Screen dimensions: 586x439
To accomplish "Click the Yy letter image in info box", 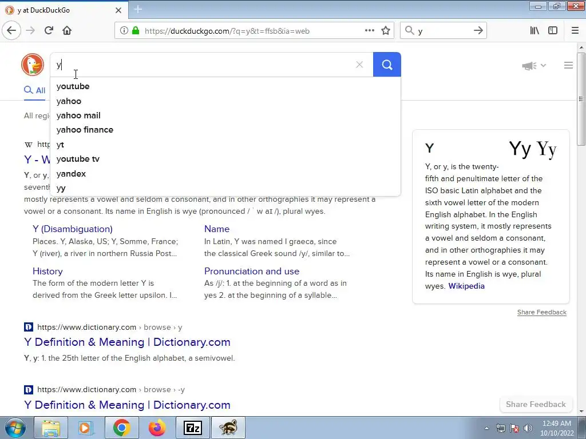I will tap(533, 149).
